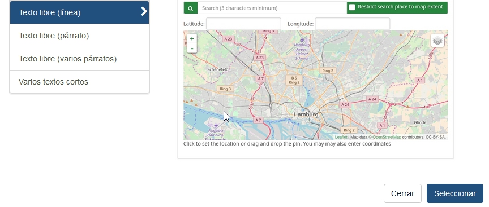Click the chevron on Texto libre (línea)
Image resolution: width=489 pixels, height=207 pixels.
(x=144, y=12)
